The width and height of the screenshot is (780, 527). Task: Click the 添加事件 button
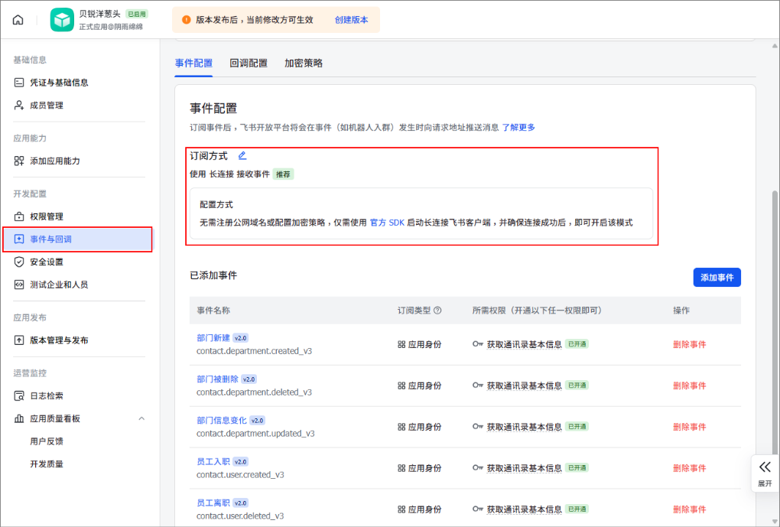717,278
